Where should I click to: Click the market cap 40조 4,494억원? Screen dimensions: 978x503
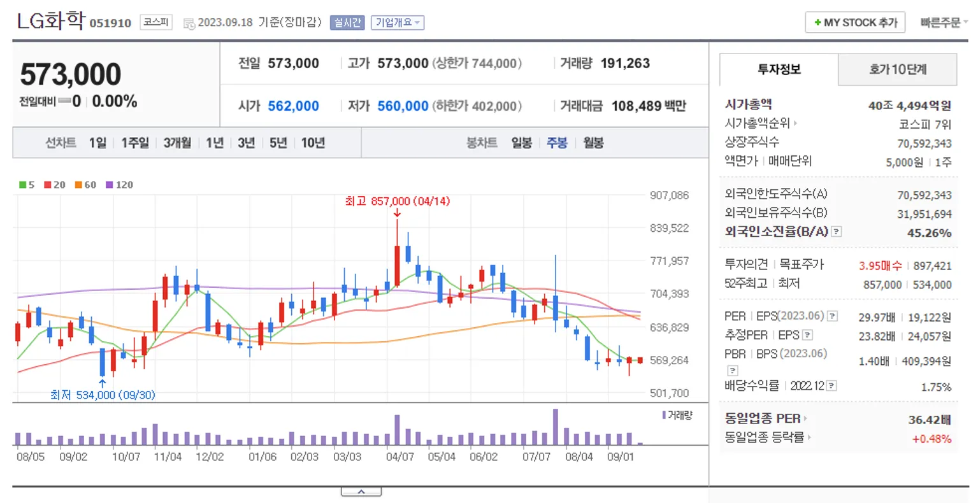click(x=910, y=105)
